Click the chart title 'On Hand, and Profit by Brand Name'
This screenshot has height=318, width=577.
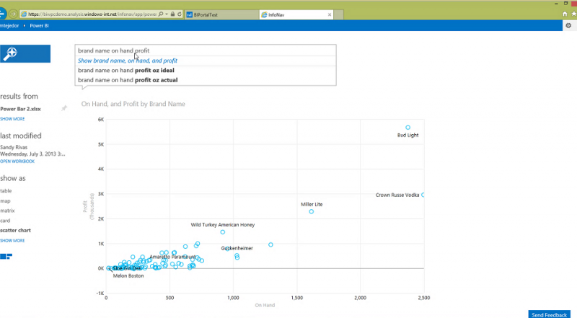tap(133, 104)
